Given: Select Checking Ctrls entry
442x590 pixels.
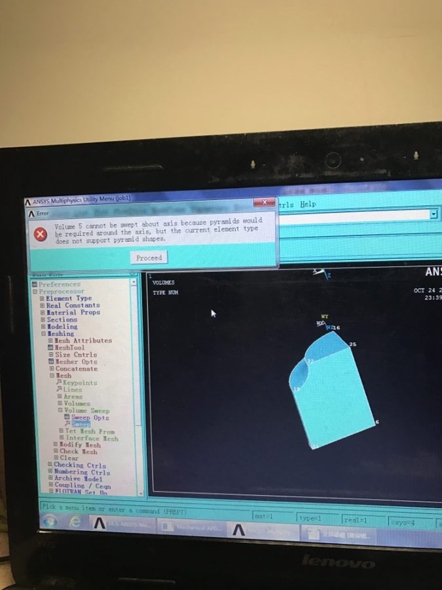Looking at the screenshot, I should (x=80, y=465).
